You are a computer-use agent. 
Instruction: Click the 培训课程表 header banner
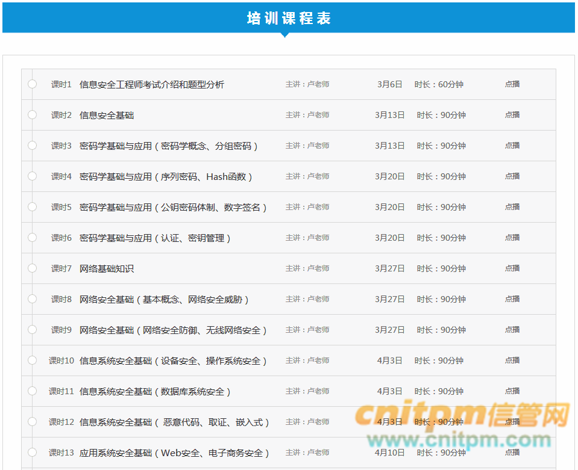coord(289,18)
